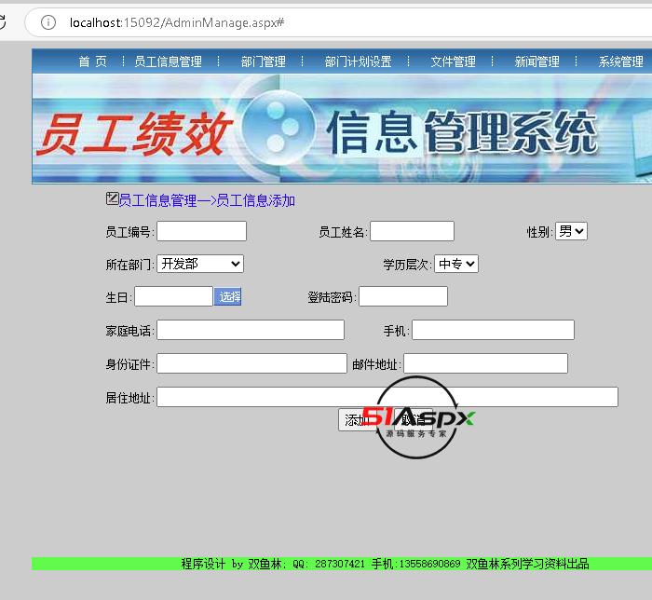Open the 员工信息管理 menu
The height and width of the screenshot is (600, 652).
(x=168, y=61)
